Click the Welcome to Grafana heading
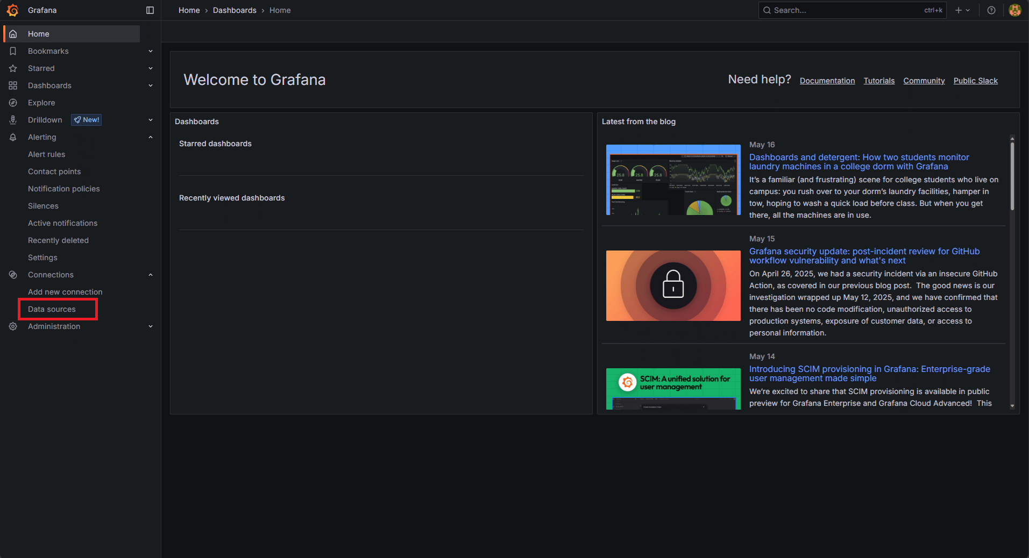Image resolution: width=1029 pixels, height=558 pixels. point(254,80)
